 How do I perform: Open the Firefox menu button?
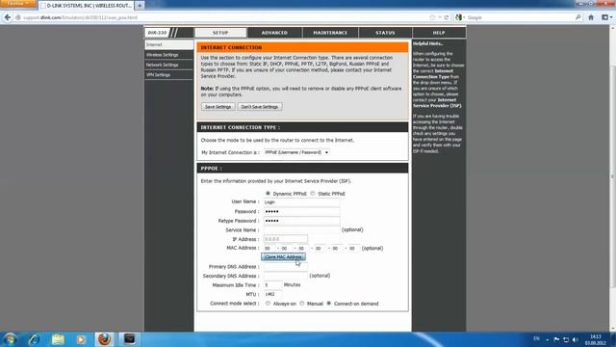(18, 4)
